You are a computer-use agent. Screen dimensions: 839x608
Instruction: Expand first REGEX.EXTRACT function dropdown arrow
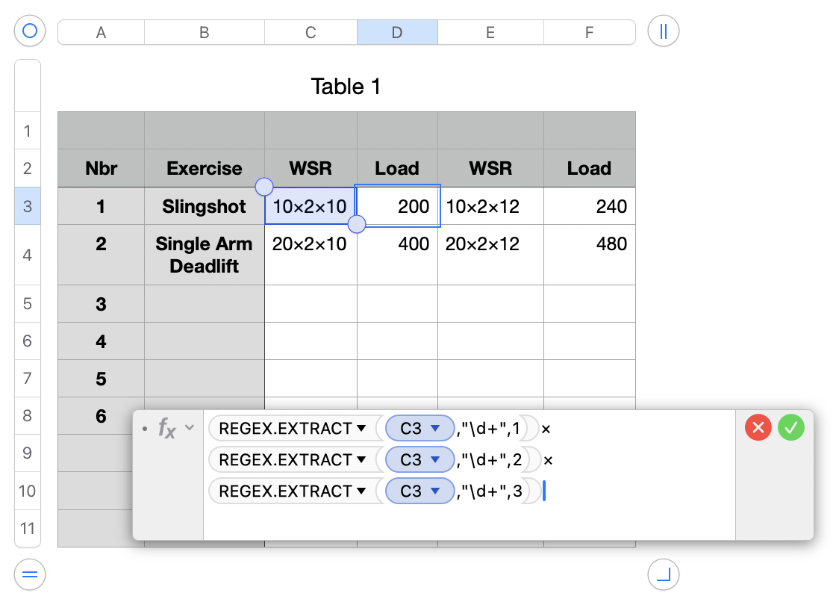(x=362, y=429)
